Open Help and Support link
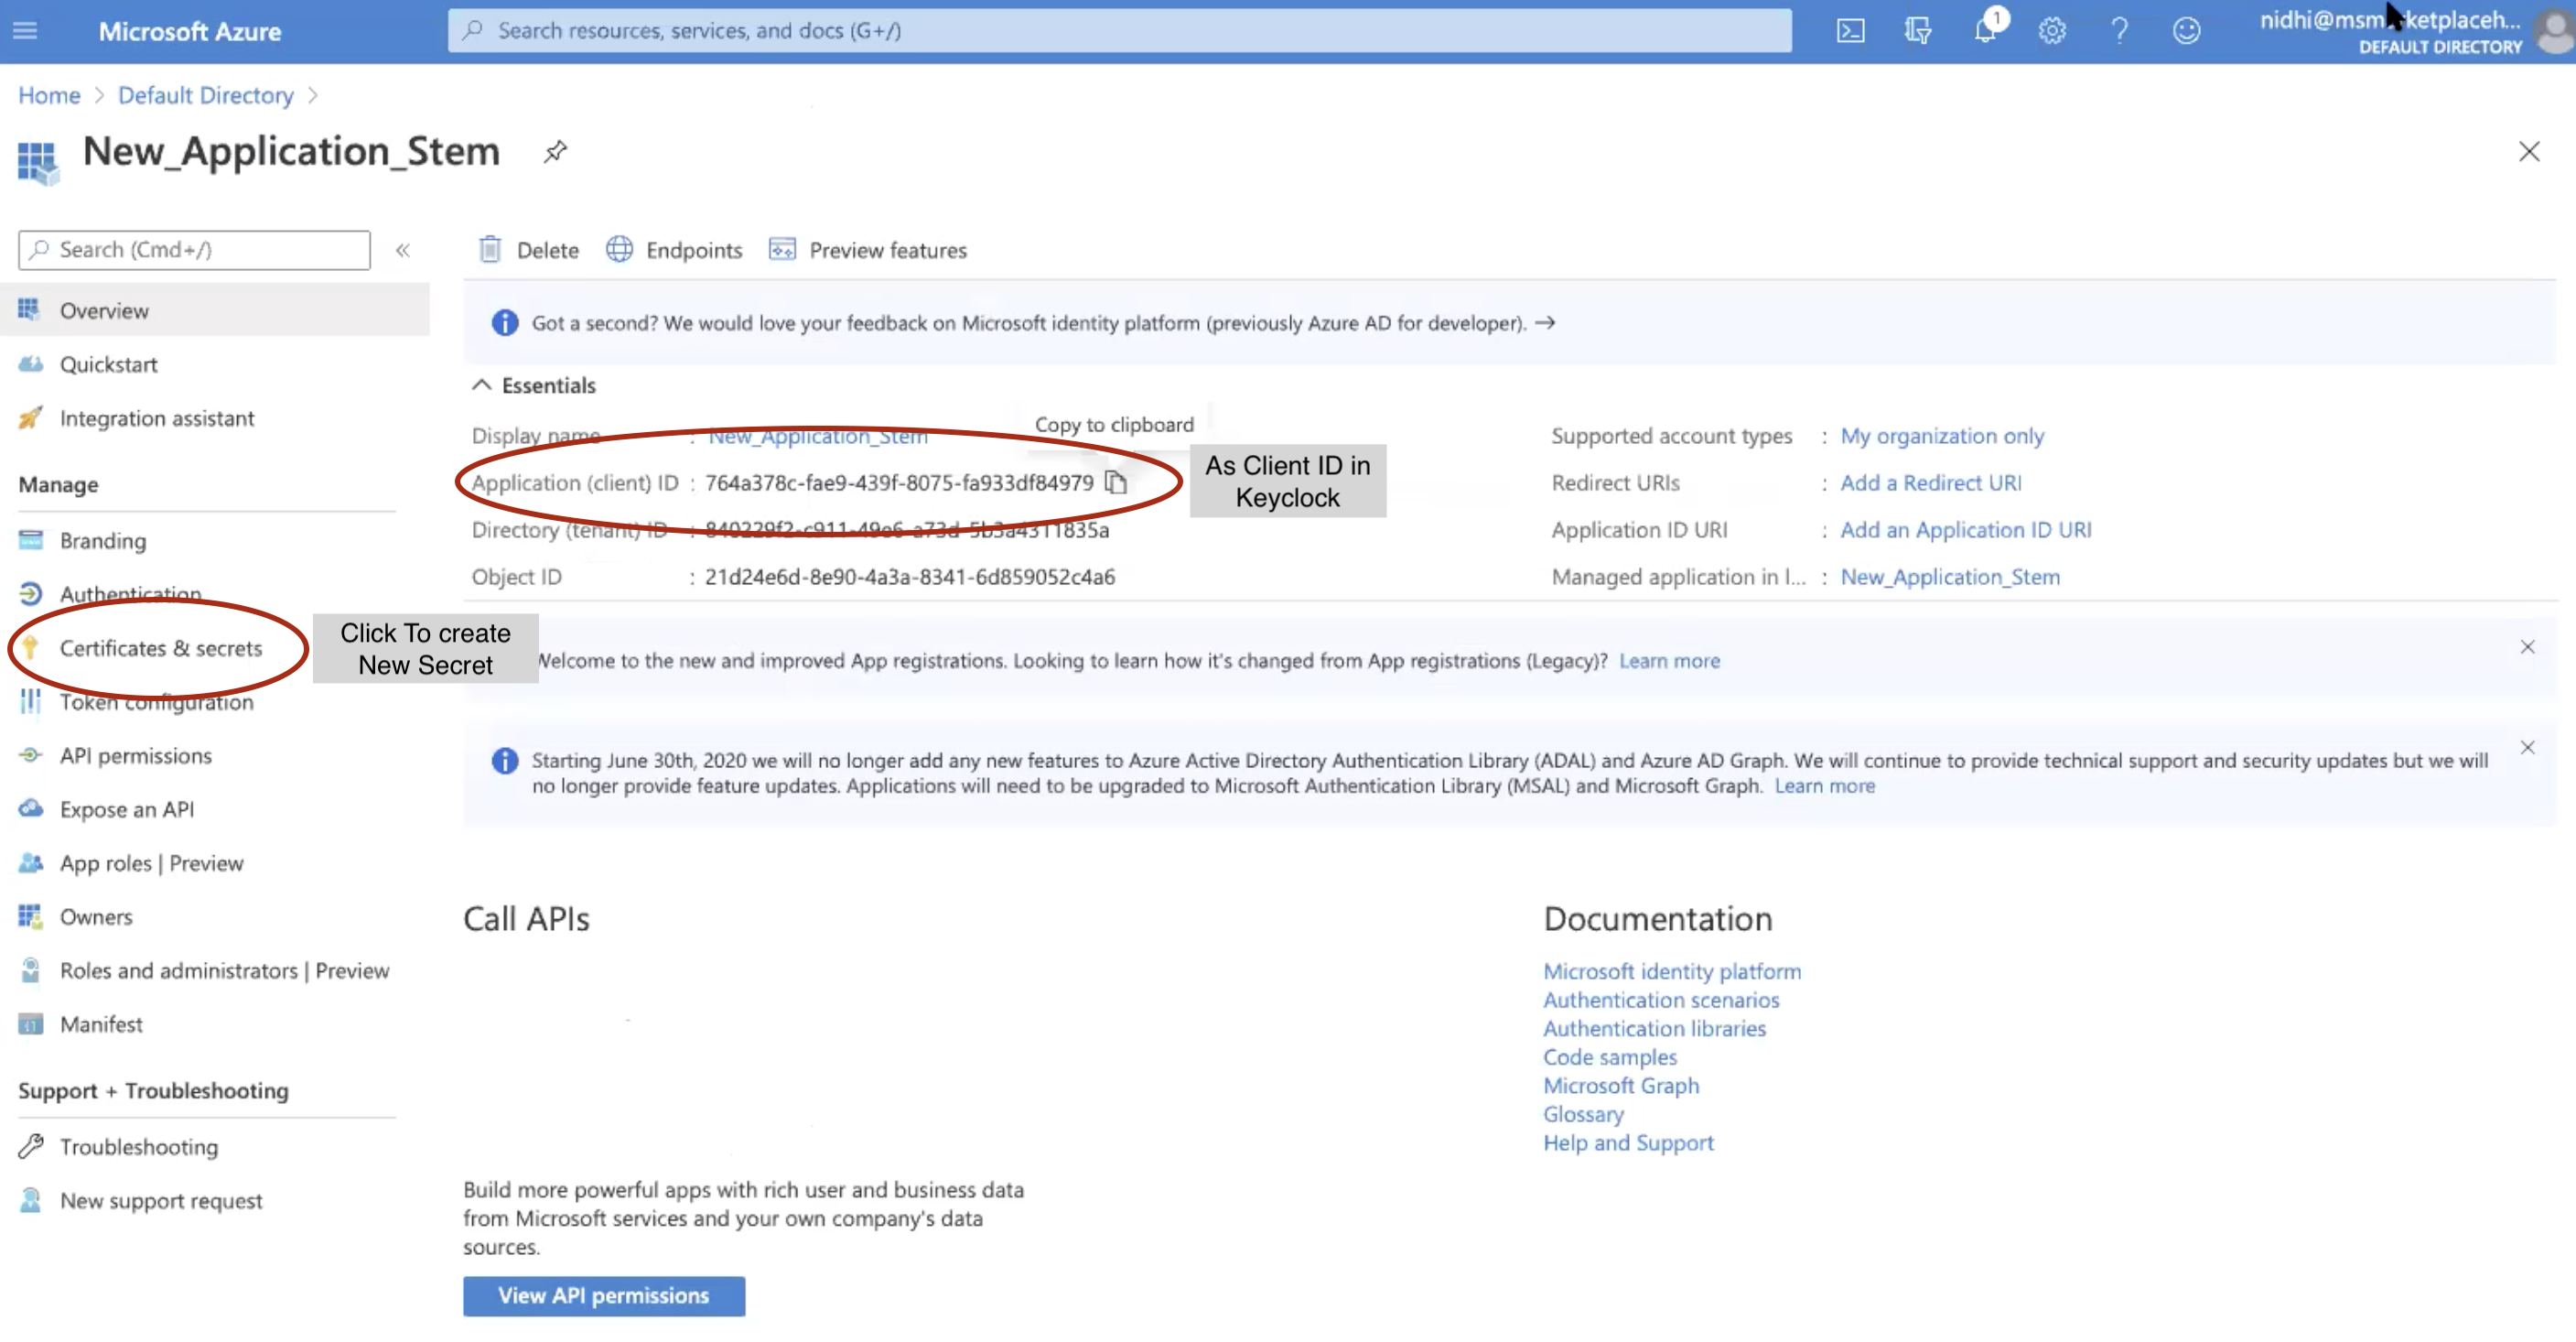Viewport: 2576px width, 1342px height. [x=1628, y=1143]
